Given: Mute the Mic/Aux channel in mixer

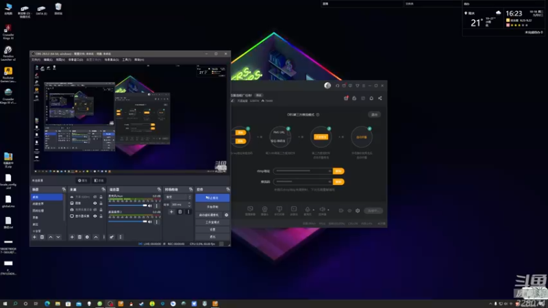Looking at the screenshot, I should point(150,206).
